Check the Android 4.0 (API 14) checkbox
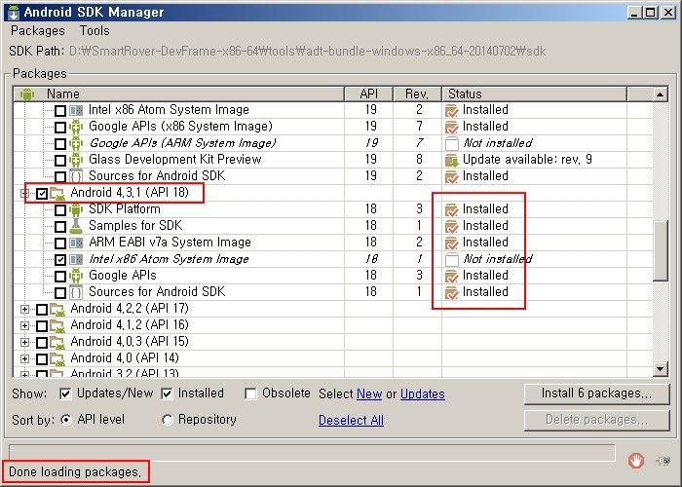 pos(42,359)
